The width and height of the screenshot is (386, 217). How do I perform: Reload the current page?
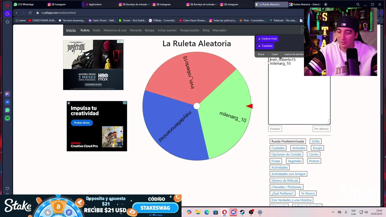30,13
